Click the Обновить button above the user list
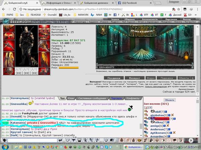Image resolution: width=201 pixels, height=150 pixels. [170, 100]
